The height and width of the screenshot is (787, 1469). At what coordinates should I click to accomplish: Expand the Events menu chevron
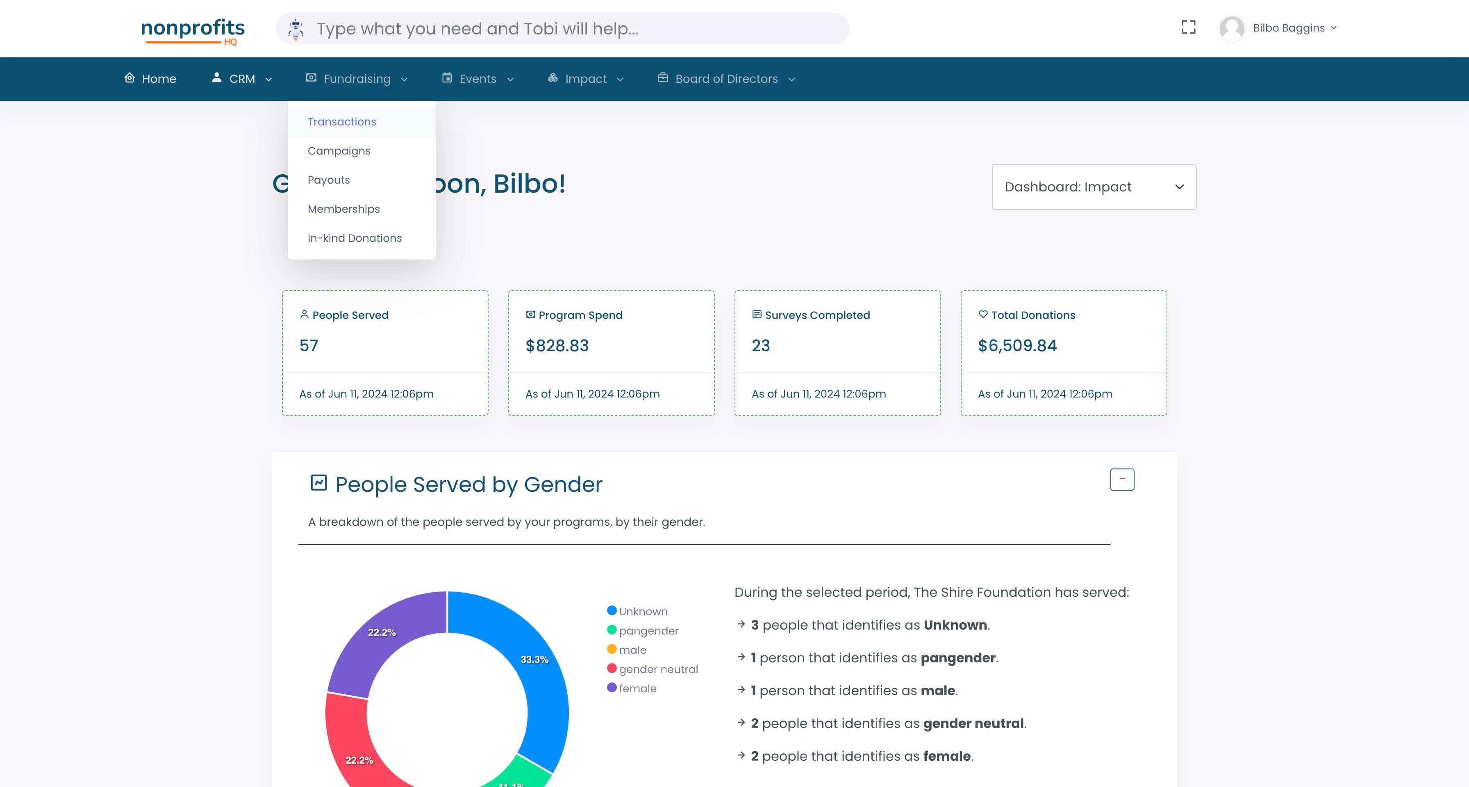point(510,79)
